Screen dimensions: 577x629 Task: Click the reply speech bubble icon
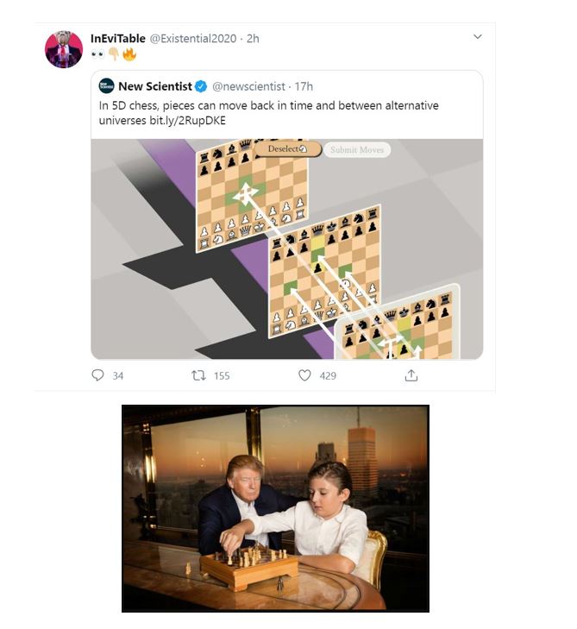coord(97,375)
